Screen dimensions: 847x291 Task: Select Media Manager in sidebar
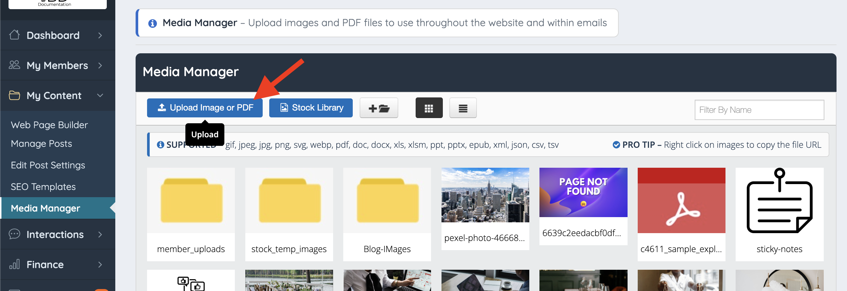point(58,208)
